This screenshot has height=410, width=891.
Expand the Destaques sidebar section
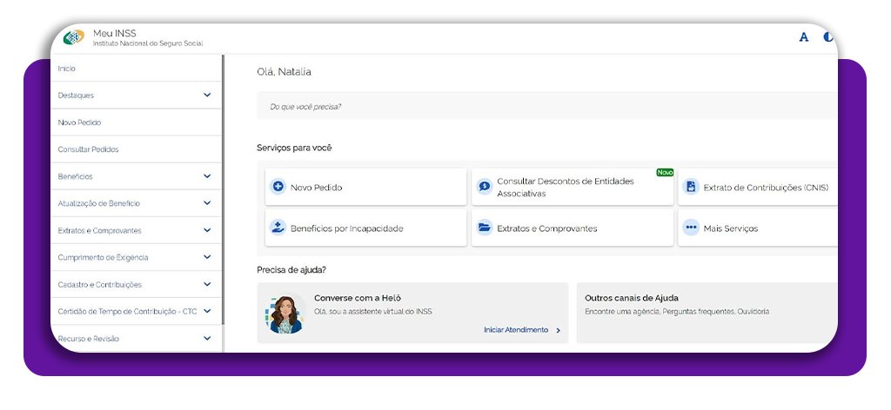point(207,95)
